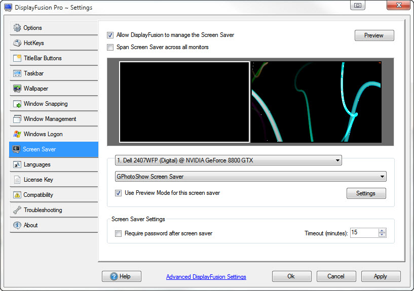Image resolution: width=414 pixels, height=291 pixels.
Task: Disable DisplayFusion managing the Screen Saver
Action: 110,35
